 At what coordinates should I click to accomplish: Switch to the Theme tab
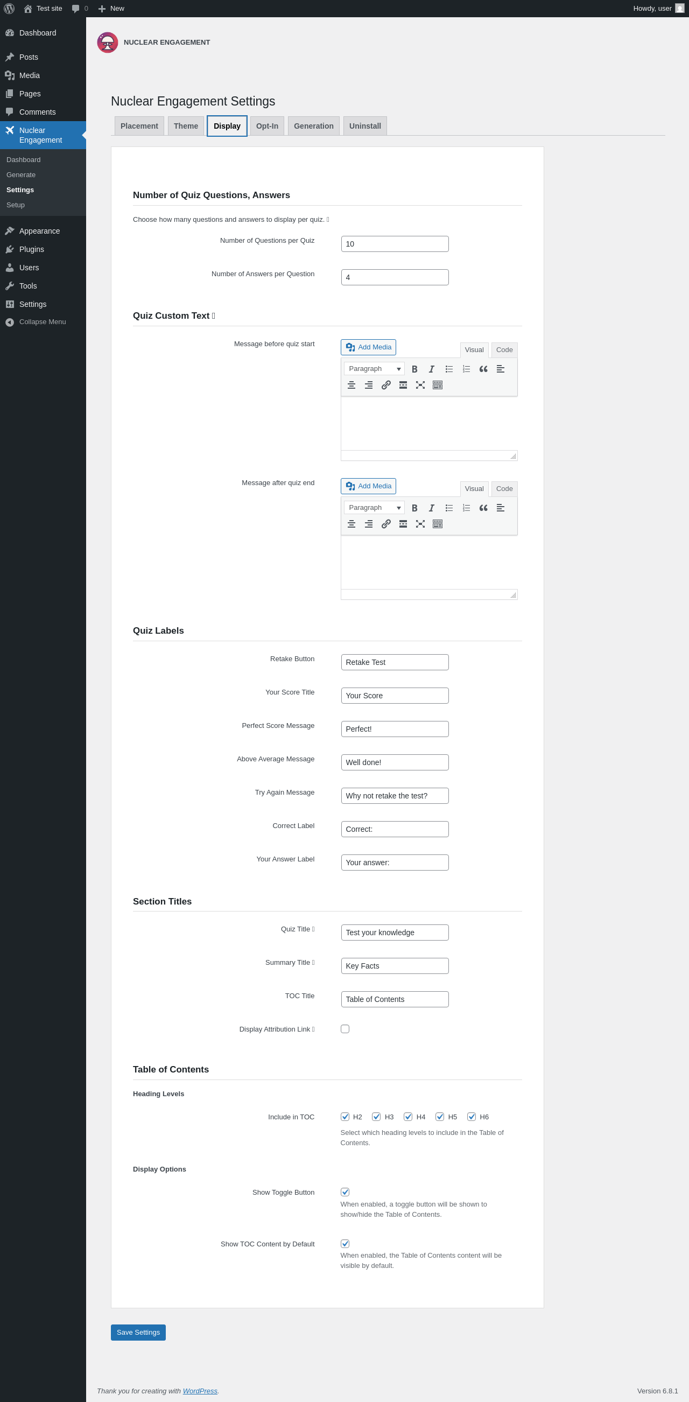click(x=186, y=126)
